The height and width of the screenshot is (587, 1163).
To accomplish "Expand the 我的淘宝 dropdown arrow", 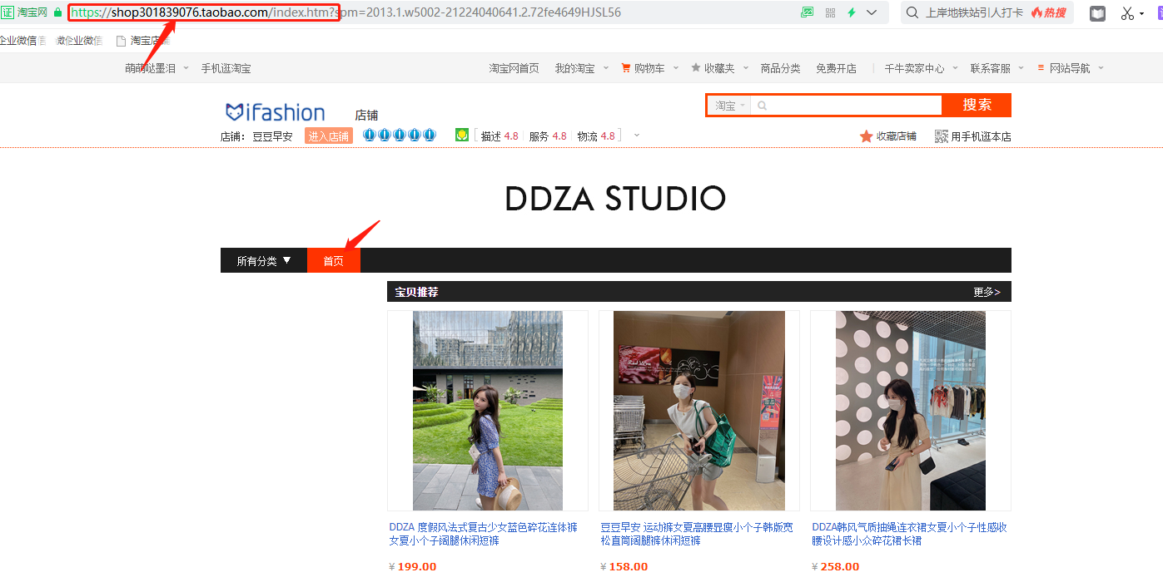I will pyautogui.click(x=605, y=68).
